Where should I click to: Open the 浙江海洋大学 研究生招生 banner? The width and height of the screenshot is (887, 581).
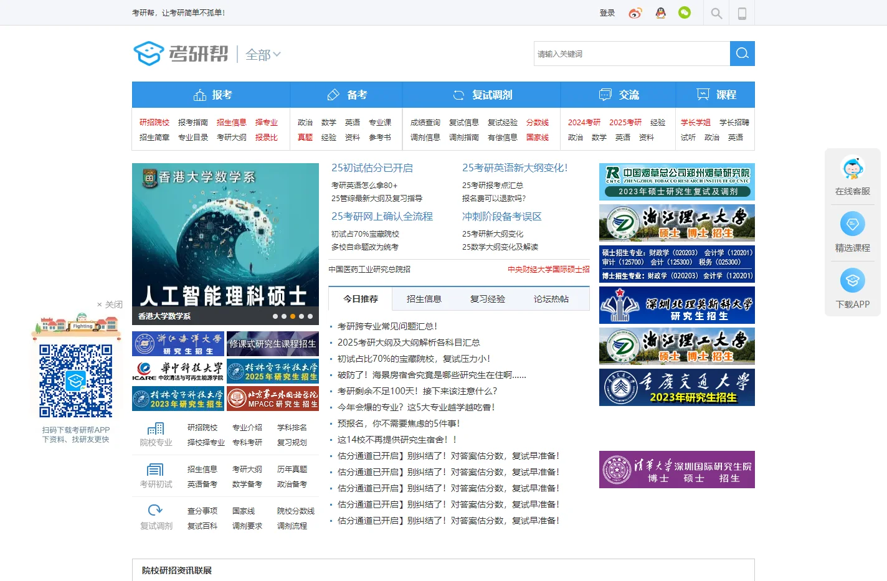point(178,344)
